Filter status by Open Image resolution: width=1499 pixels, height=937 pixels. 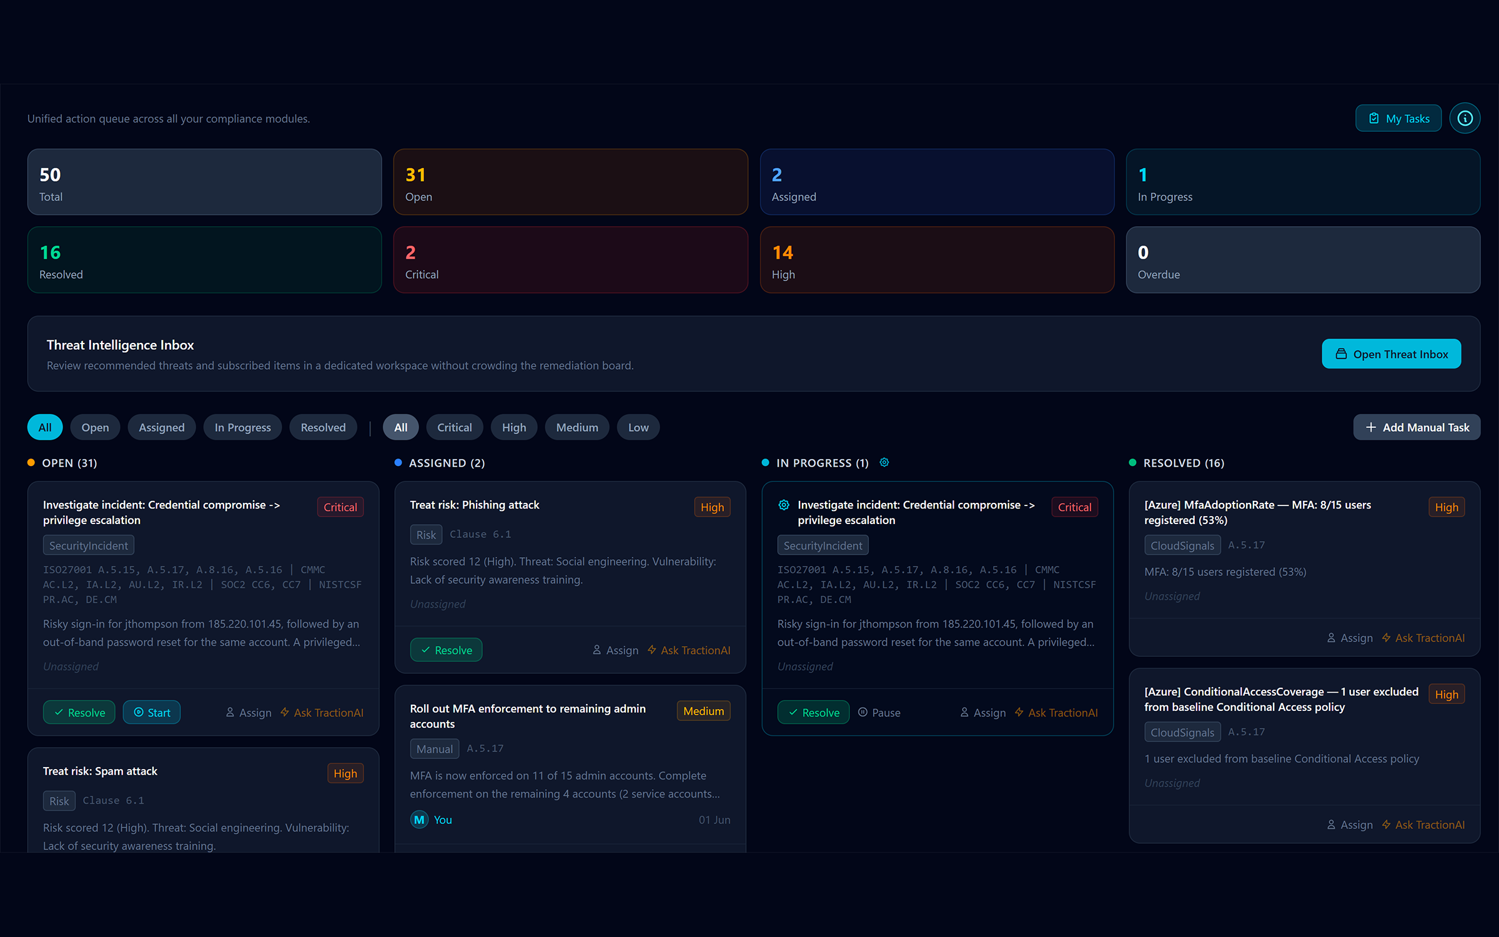pos(95,427)
